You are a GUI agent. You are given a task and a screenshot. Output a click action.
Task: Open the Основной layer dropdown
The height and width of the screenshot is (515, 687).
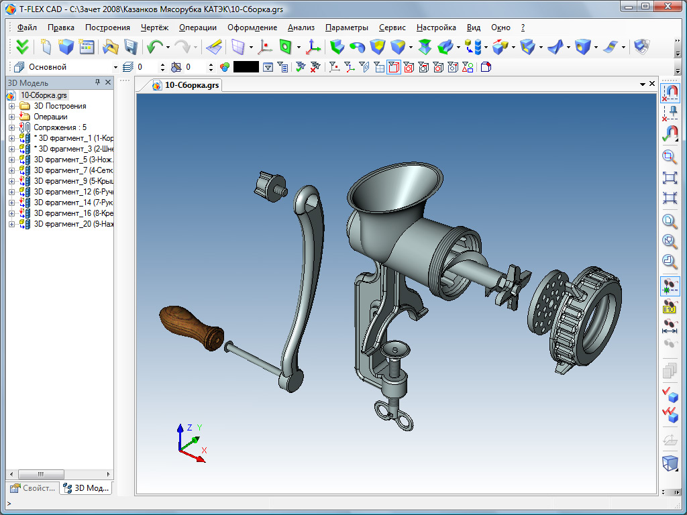coord(115,68)
